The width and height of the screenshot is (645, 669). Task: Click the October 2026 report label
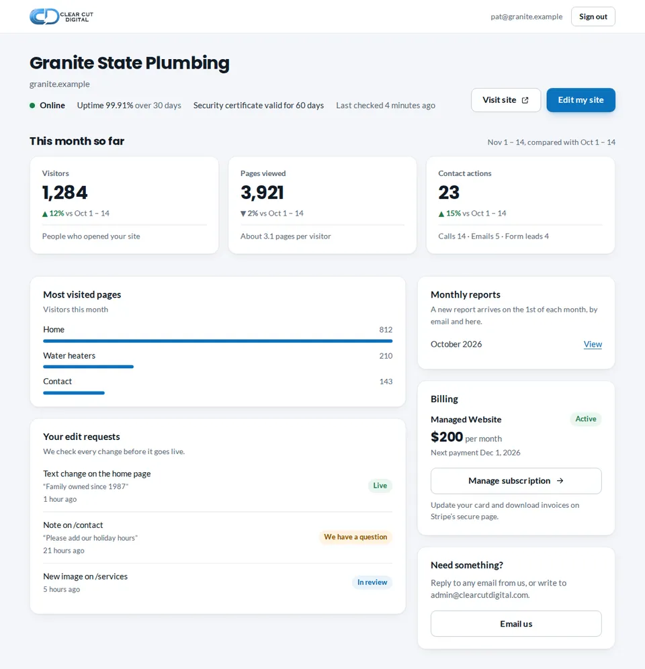tap(456, 345)
